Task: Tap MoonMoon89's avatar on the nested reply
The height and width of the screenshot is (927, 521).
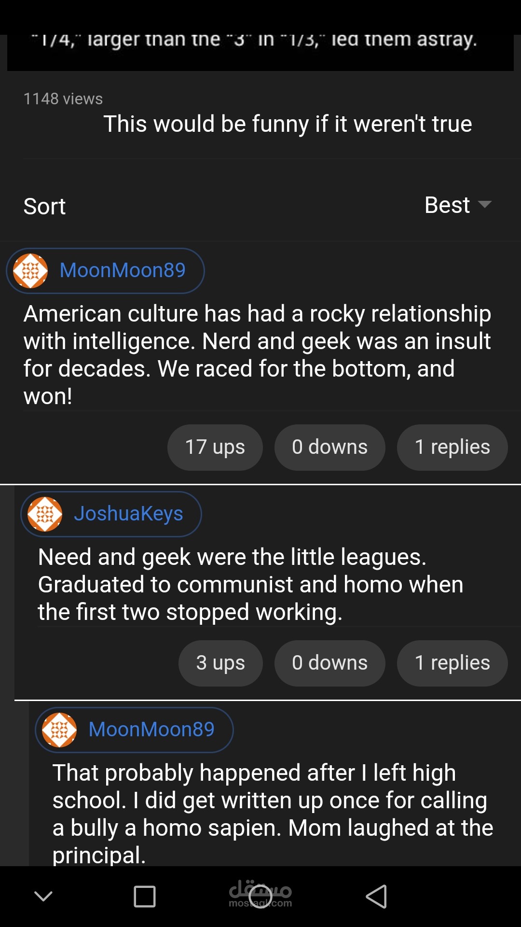Action: (x=59, y=730)
